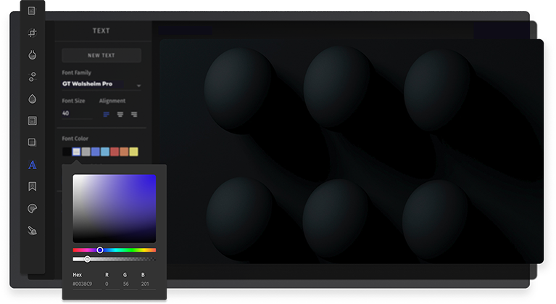Open the bookmark Sticker tool
The image size is (556, 304).
pos(33,186)
